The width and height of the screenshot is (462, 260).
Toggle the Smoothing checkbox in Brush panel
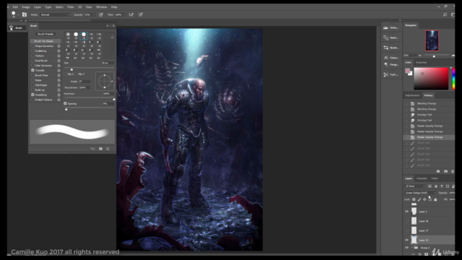tap(32, 95)
